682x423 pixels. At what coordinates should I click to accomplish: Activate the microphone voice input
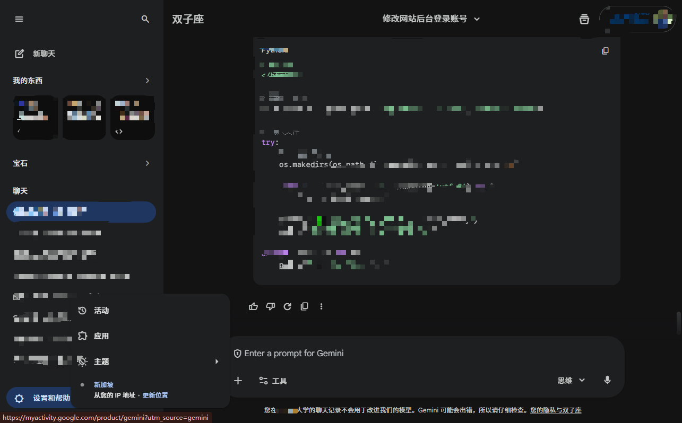[x=608, y=380]
